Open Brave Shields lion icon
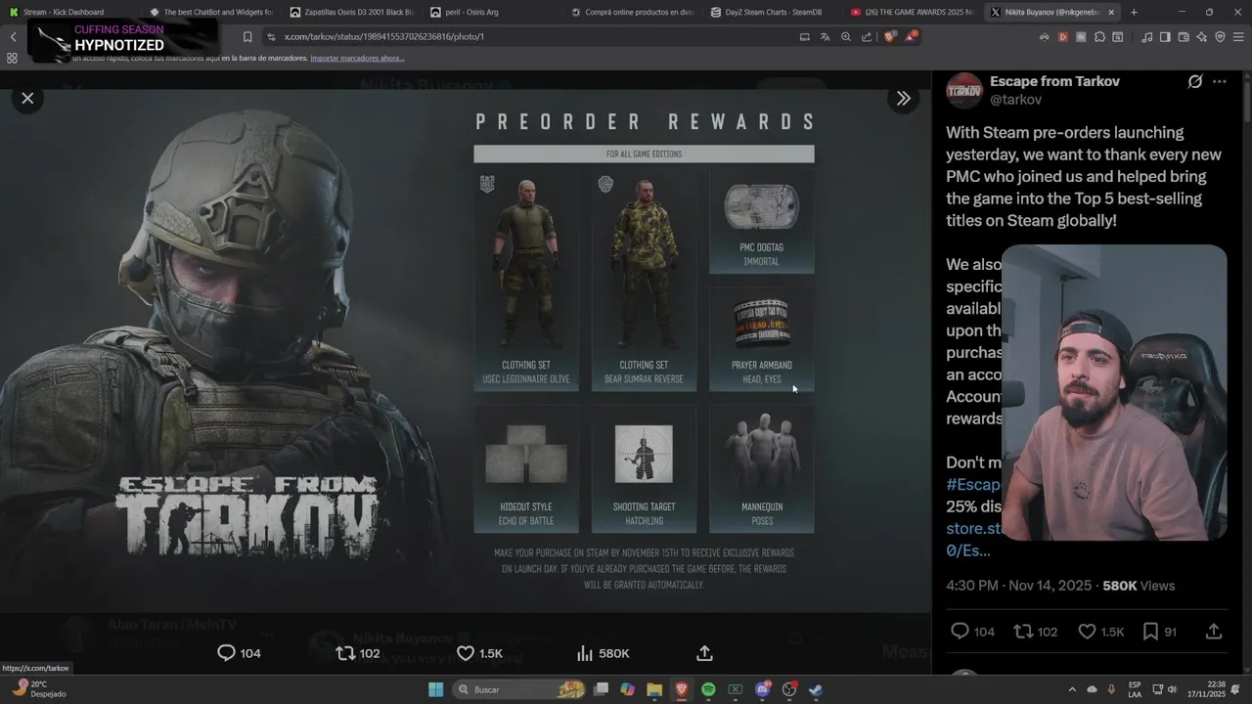This screenshot has height=704, width=1252. 890,37
